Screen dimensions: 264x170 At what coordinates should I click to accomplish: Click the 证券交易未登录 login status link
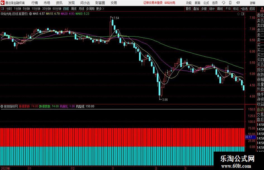[153, 3]
